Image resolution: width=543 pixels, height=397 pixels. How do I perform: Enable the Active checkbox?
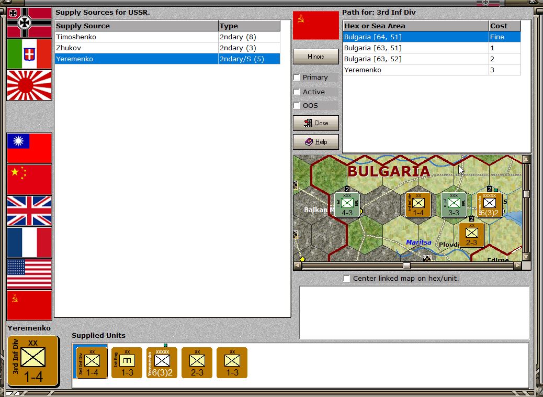pyautogui.click(x=297, y=92)
